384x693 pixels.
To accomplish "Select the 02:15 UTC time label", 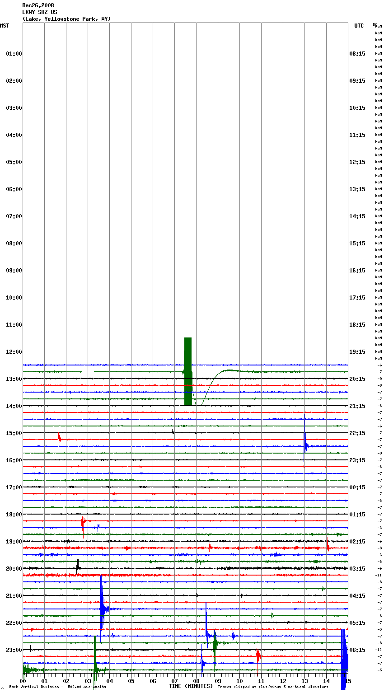I will coord(357,542).
